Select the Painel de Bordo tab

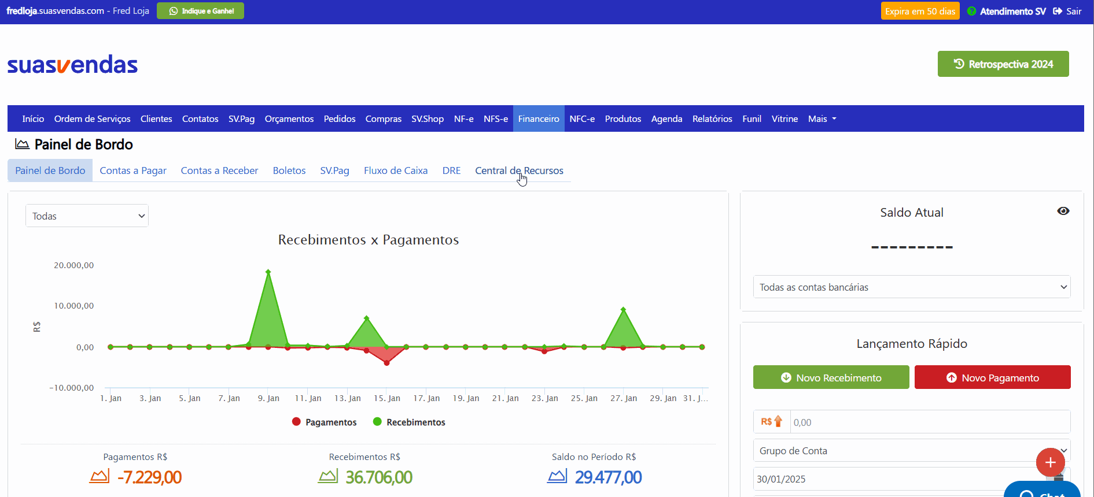pyautogui.click(x=50, y=170)
